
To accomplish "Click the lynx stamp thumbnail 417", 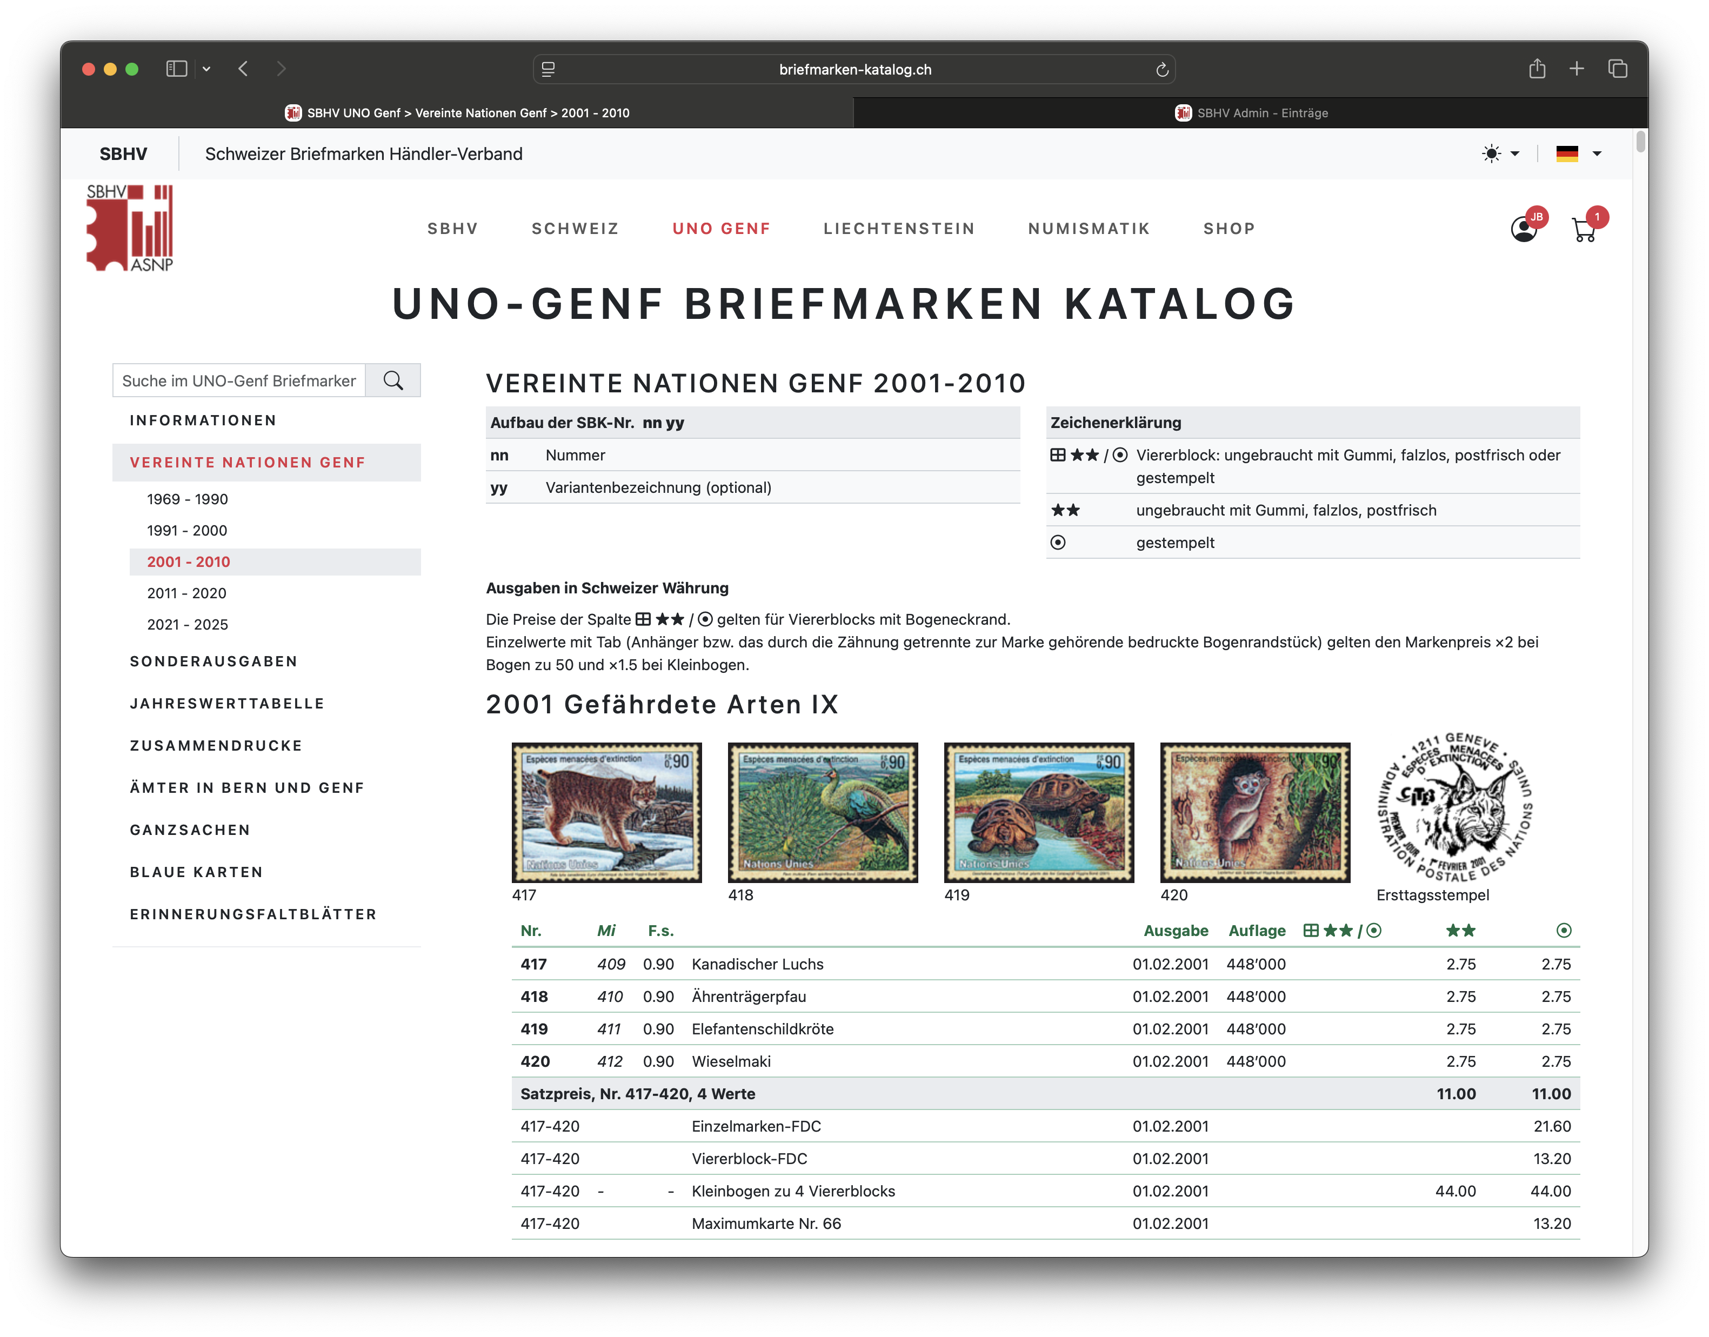I will pos(607,813).
